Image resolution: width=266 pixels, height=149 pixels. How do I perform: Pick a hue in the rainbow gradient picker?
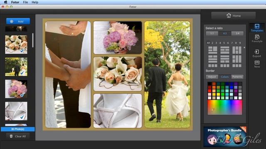[x=225, y=108]
